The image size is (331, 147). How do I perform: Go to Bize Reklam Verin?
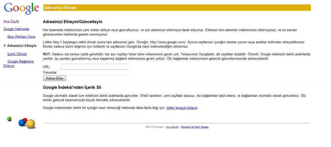pos(21,37)
